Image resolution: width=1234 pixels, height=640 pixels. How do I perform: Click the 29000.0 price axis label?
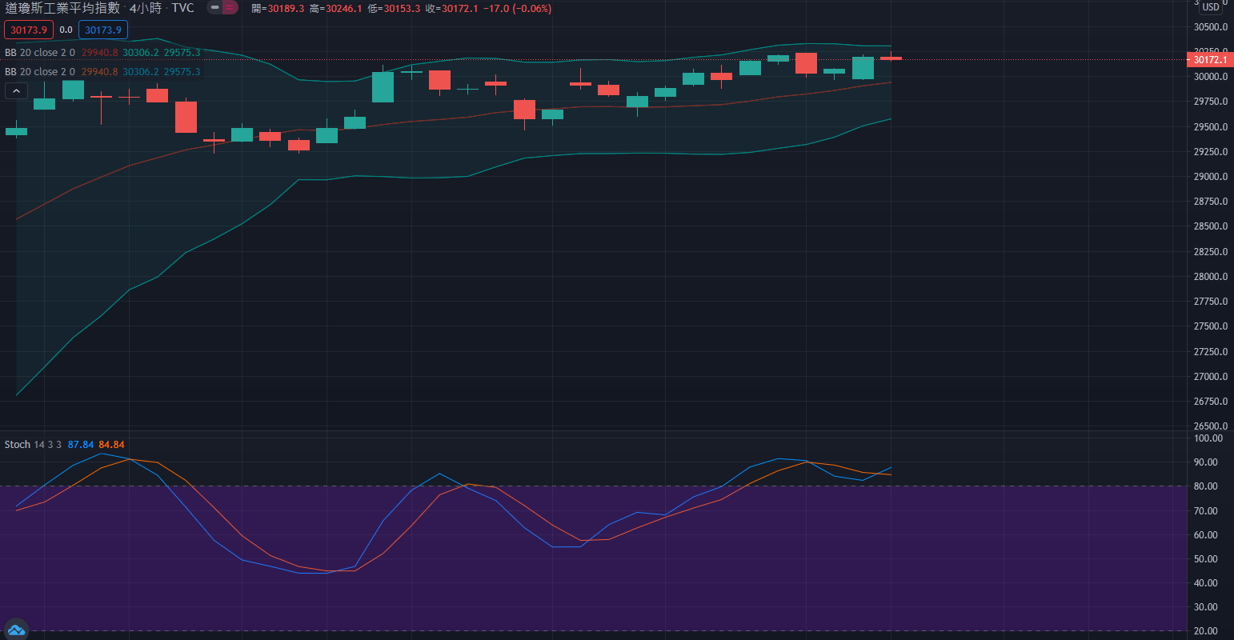point(1210,177)
